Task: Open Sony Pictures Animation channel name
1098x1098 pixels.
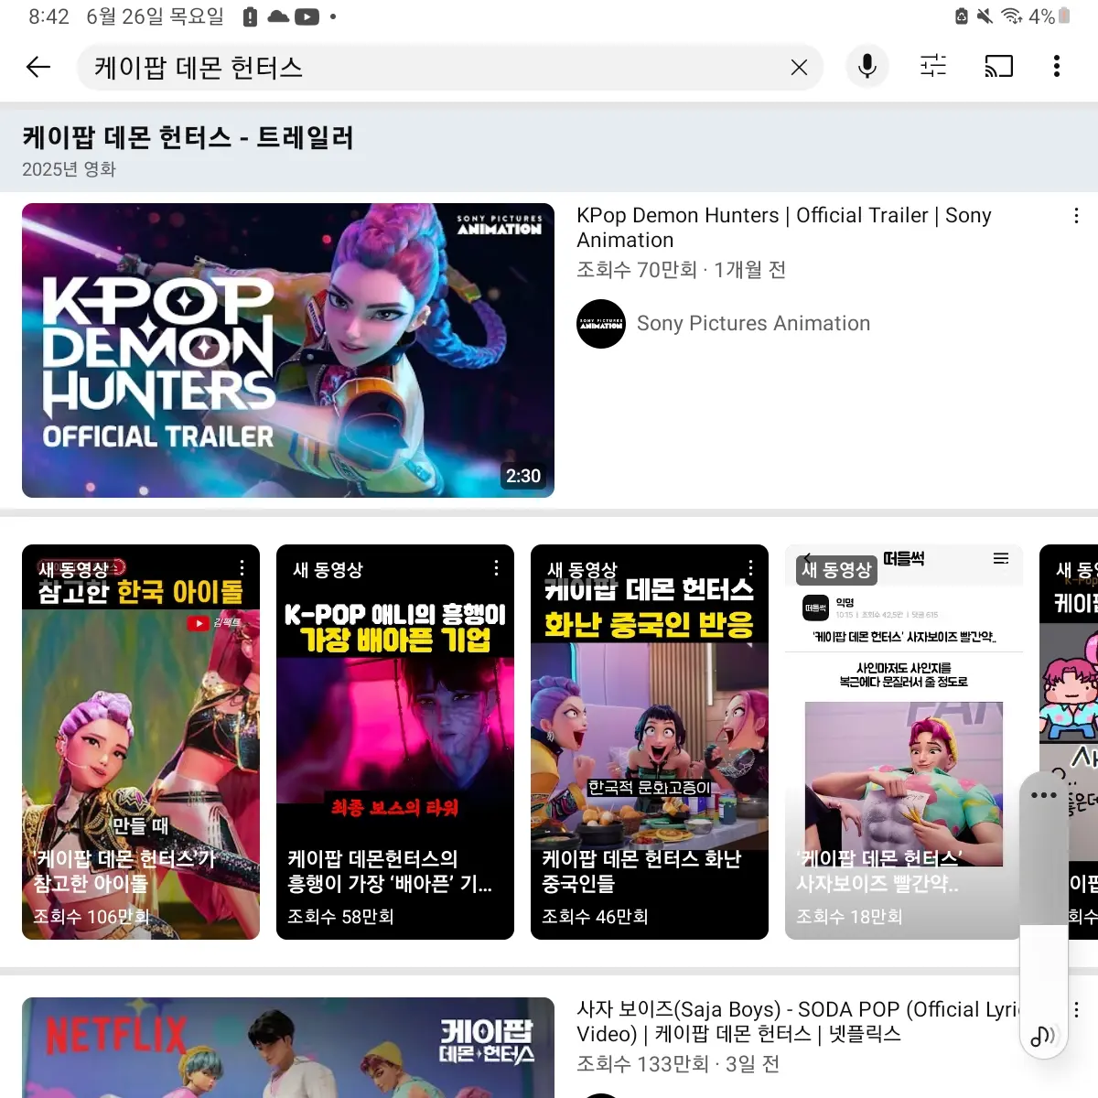Action: click(x=753, y=324)
